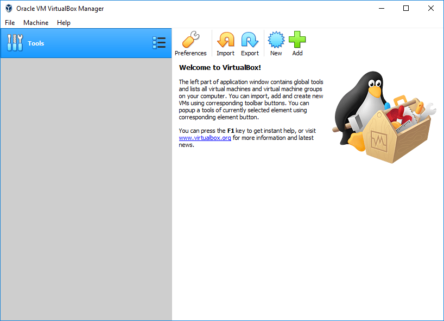Click the Oracle VM VirtualBox Manager title text
Image resolution: width=444 pixels, height=321 pixels.
[x=60, y=9]
